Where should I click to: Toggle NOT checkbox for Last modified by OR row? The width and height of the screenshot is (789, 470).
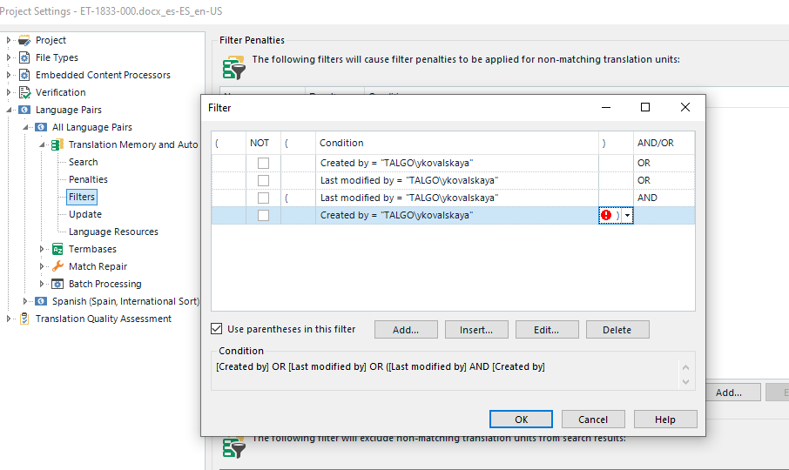point(263,180)
